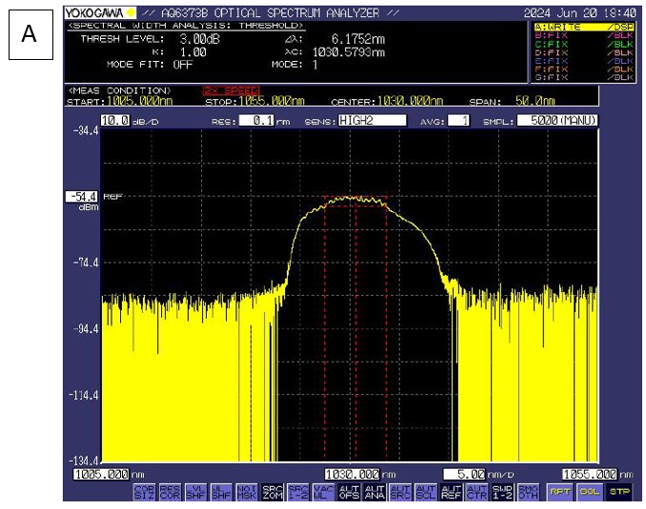Select trace B:FIX in trace list
The height and width of the screenshot is (509, 646).
tap(584, 36)
